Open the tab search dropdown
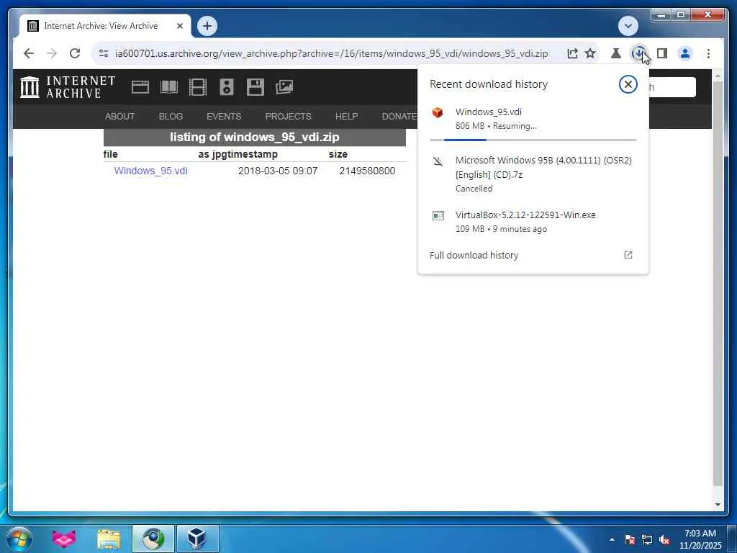Screen dimensions: 737x553 [628, 26]
